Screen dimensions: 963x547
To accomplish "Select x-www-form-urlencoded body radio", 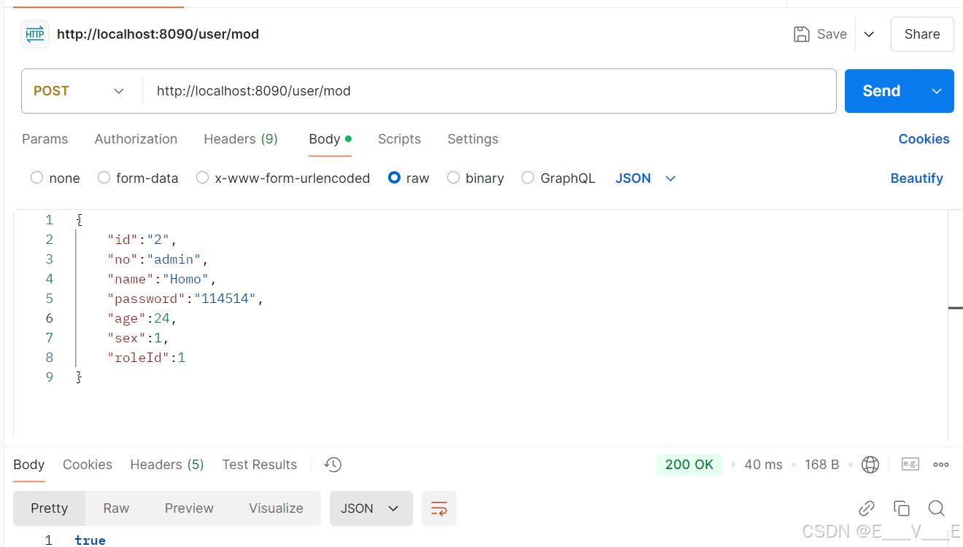I will coord(202,178).
